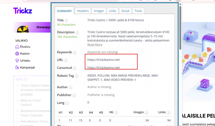Click the '40 characters' title count
The image size is (215, 126).
click(x=66, y=25)
